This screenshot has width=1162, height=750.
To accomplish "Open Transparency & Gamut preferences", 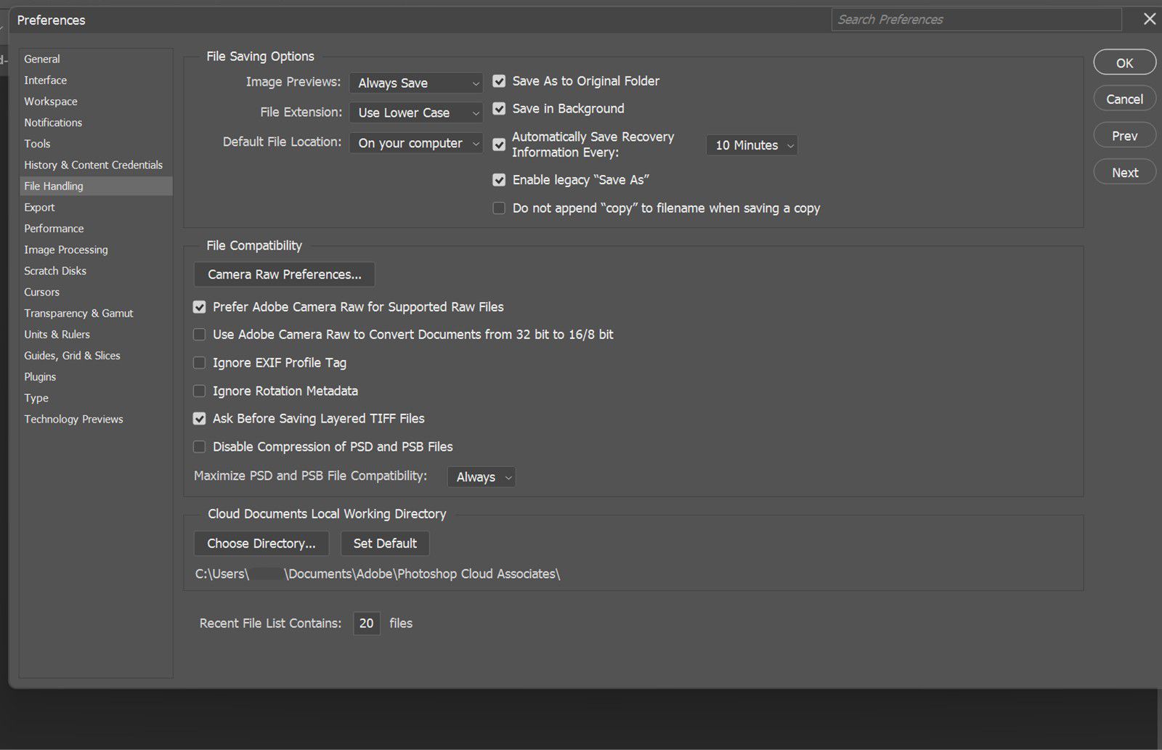I will point(78,313).
